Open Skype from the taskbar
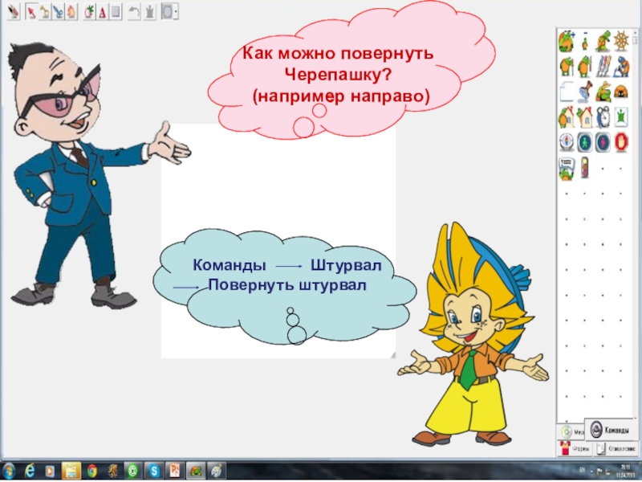Screen dimensions: 642x482 (x=154, y=472)
